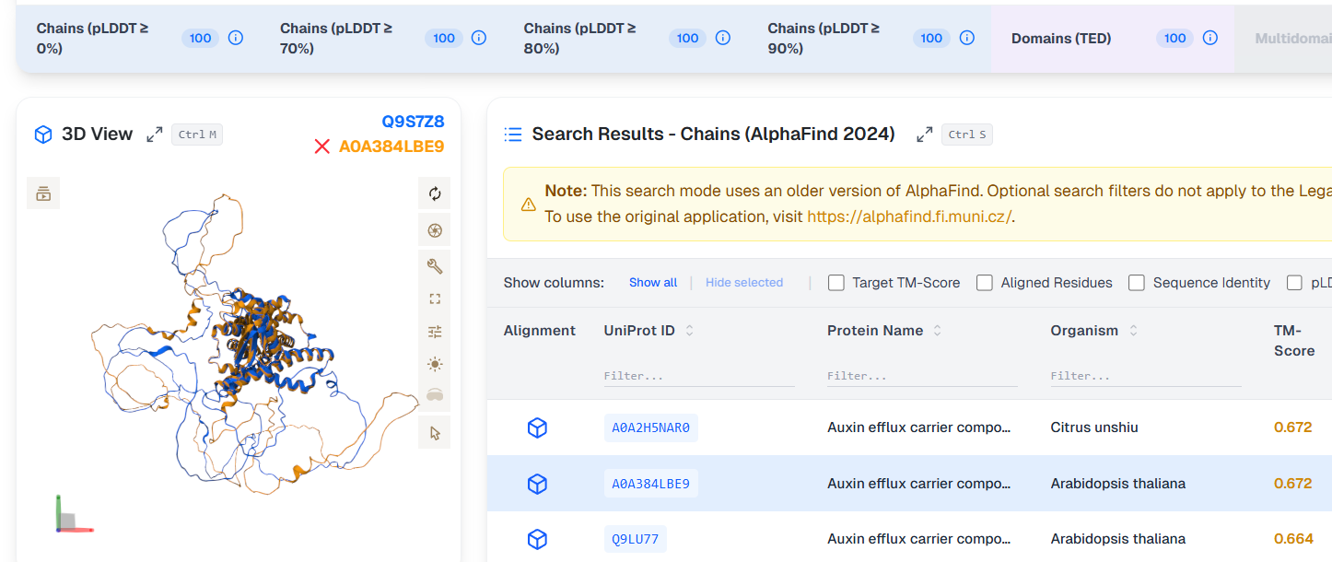The height and width of the screenshot is (562, 1332).
Task: Select the Chains (pLDDT ≥ 70%) tab
Action: point(382,39)
